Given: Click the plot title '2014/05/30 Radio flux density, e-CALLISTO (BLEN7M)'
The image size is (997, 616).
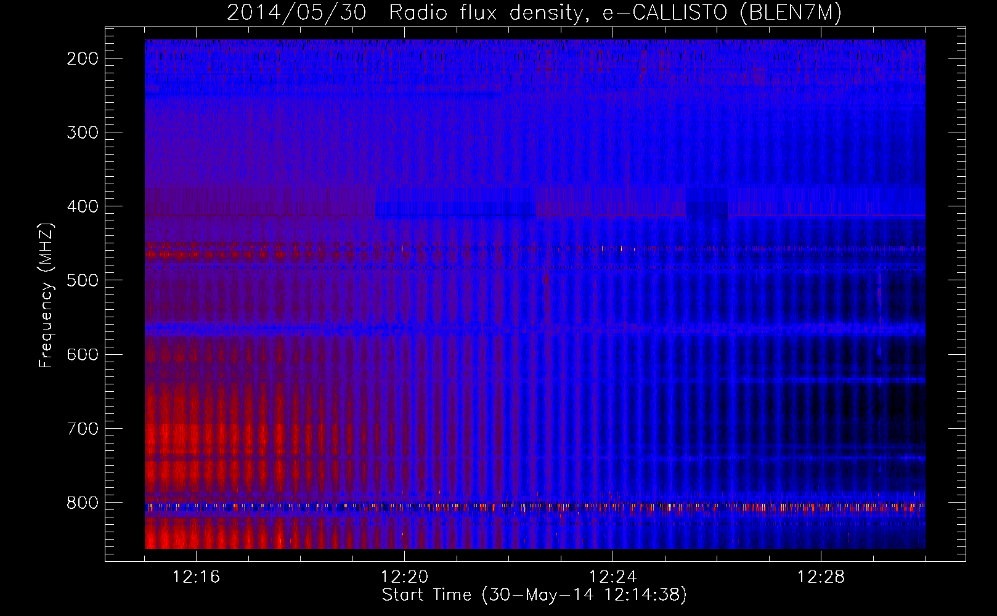Looking at the screenshot, I should (534, 13).
